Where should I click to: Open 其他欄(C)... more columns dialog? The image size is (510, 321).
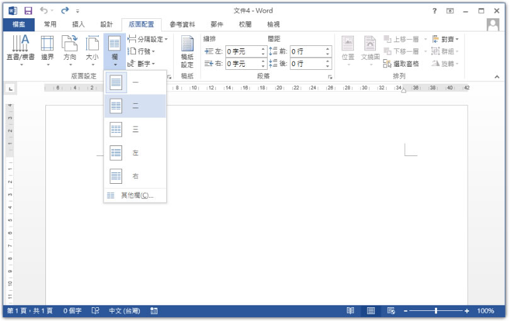point(135,196)
